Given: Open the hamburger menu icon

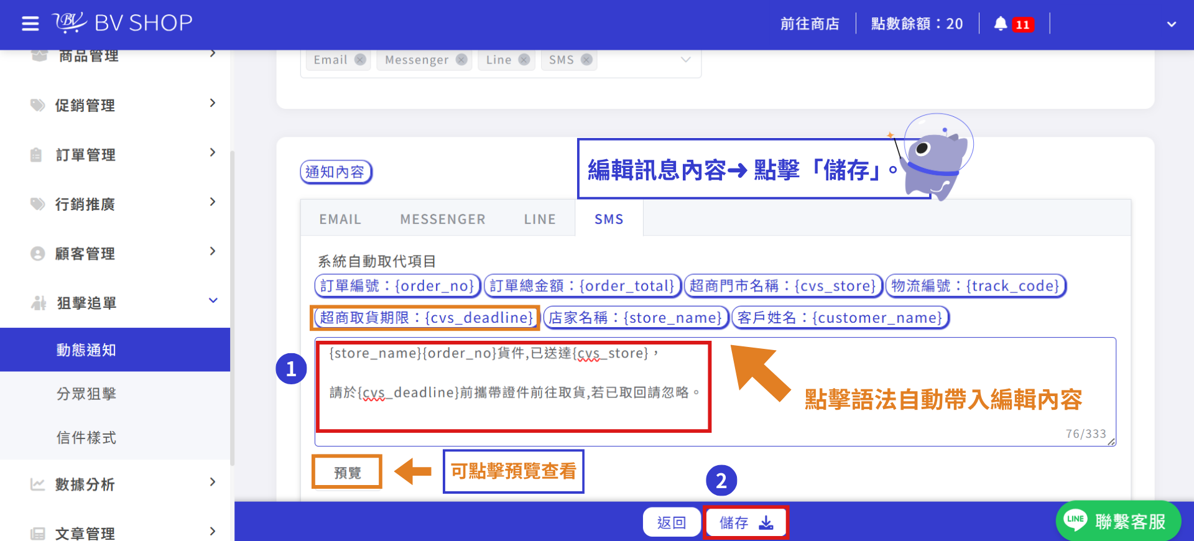Looking at the screenshot, I should pos(30,24).
